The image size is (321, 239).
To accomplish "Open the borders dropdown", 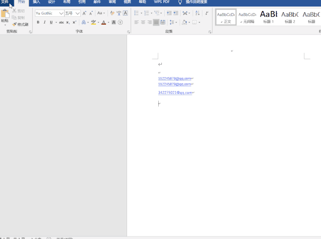I will pyautogui.click(x=199, y=22).
